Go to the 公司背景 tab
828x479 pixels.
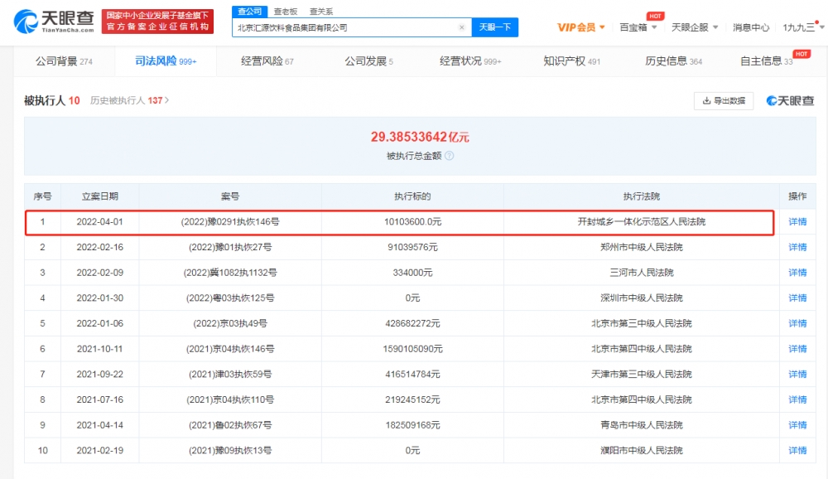point(64,61)
